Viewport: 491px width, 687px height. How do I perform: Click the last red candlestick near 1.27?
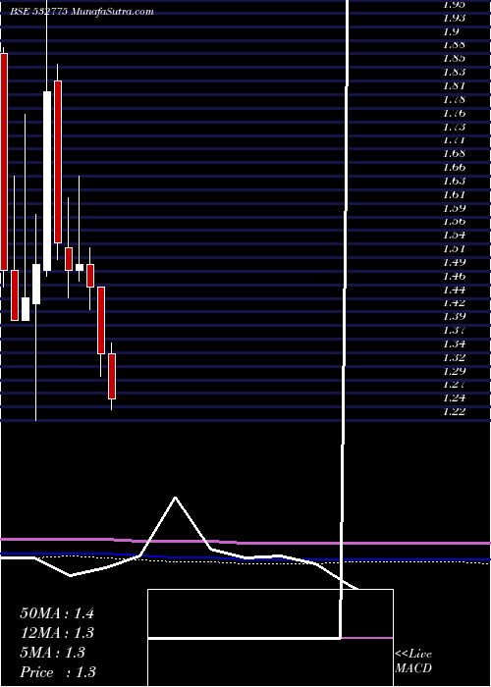[x=112, y=376]
